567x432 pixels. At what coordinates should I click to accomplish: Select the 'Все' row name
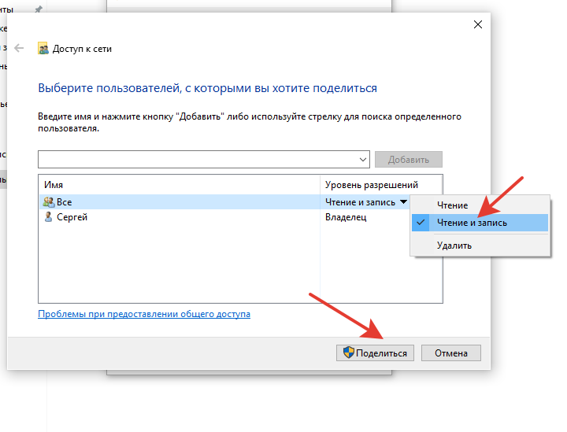[x=65, y=202]
